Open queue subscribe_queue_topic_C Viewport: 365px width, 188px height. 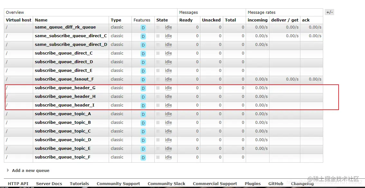63,131
